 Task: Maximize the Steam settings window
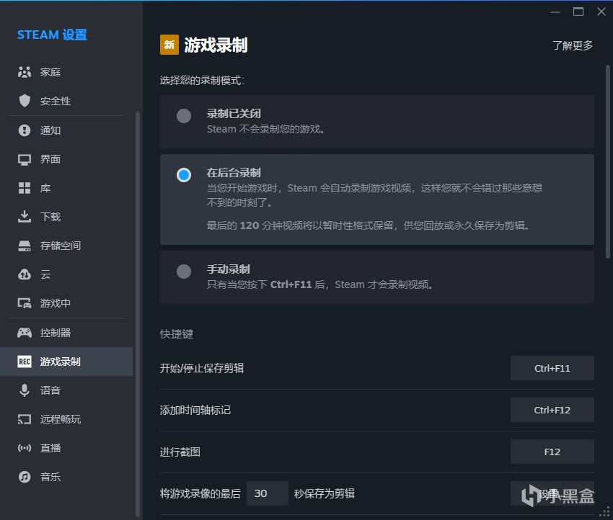578,12
